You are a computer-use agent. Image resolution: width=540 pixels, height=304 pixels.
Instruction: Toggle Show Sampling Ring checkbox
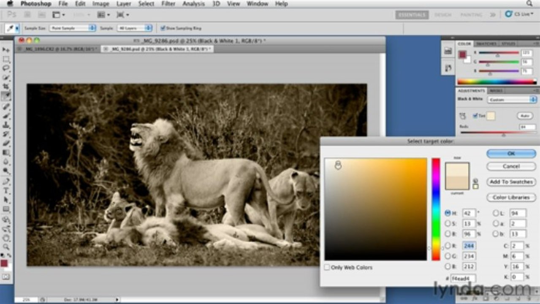[163, 28]
